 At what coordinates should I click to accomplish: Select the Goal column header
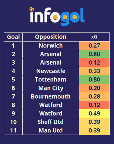coord(13,37)
